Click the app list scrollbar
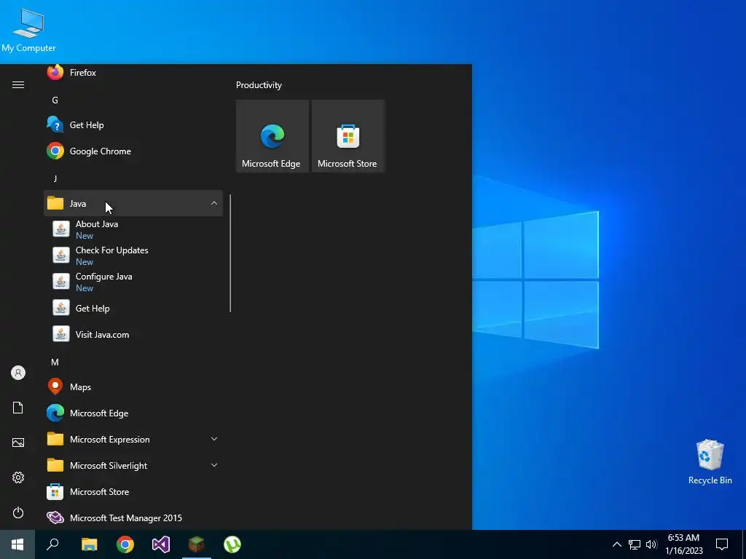 pyautogui.click(x=230, y=253)
